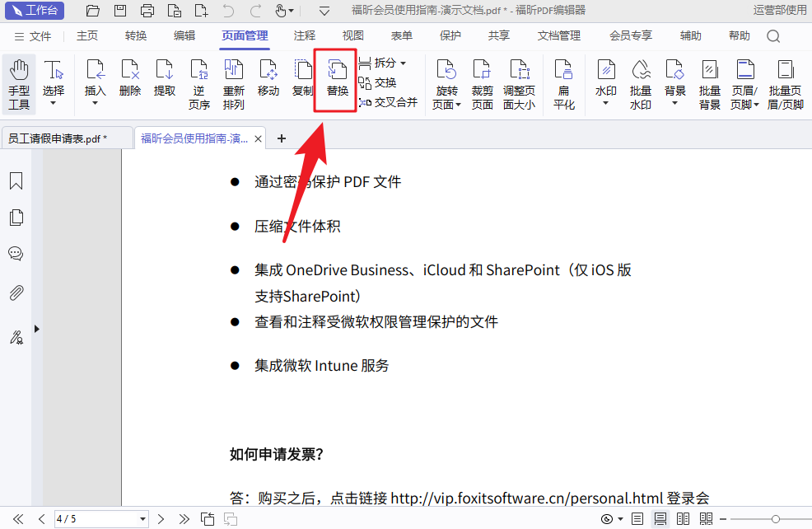
Task: Toggle two-page facing view mode
Action: (683, 518)
